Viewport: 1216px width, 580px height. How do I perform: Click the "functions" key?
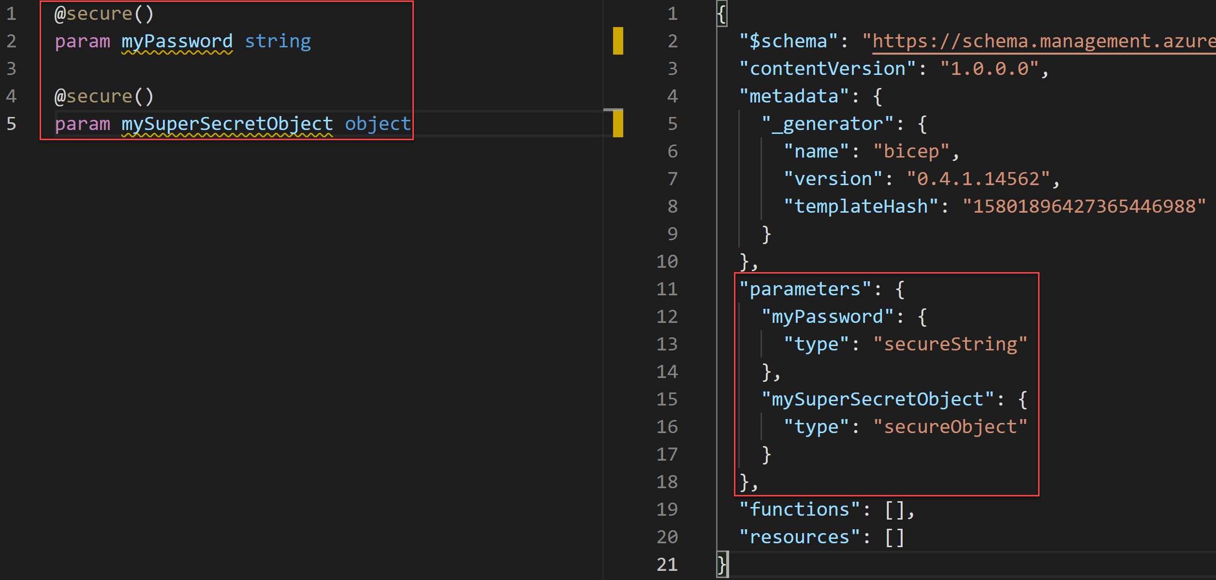(800, 509)
